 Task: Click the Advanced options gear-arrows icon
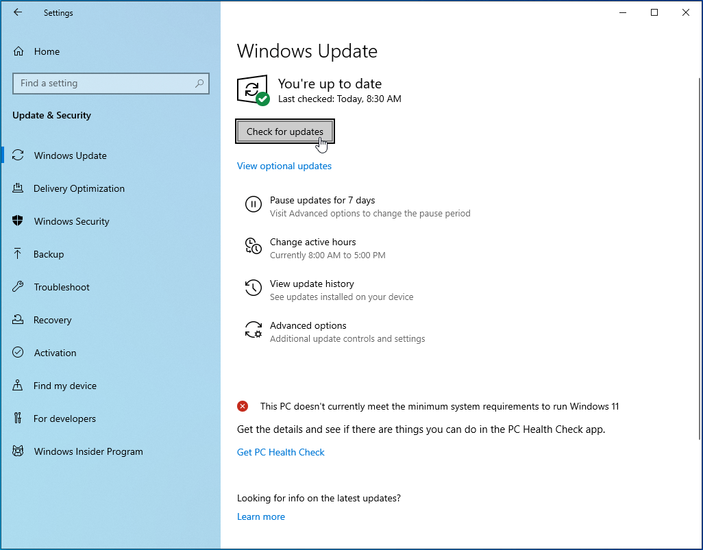254,330
